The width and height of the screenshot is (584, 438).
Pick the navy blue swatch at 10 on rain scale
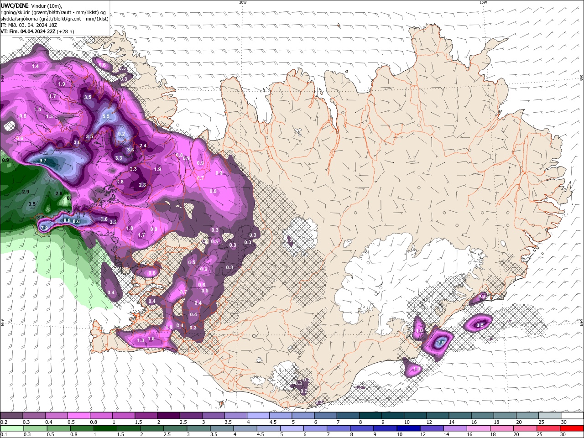click(407, 428)
